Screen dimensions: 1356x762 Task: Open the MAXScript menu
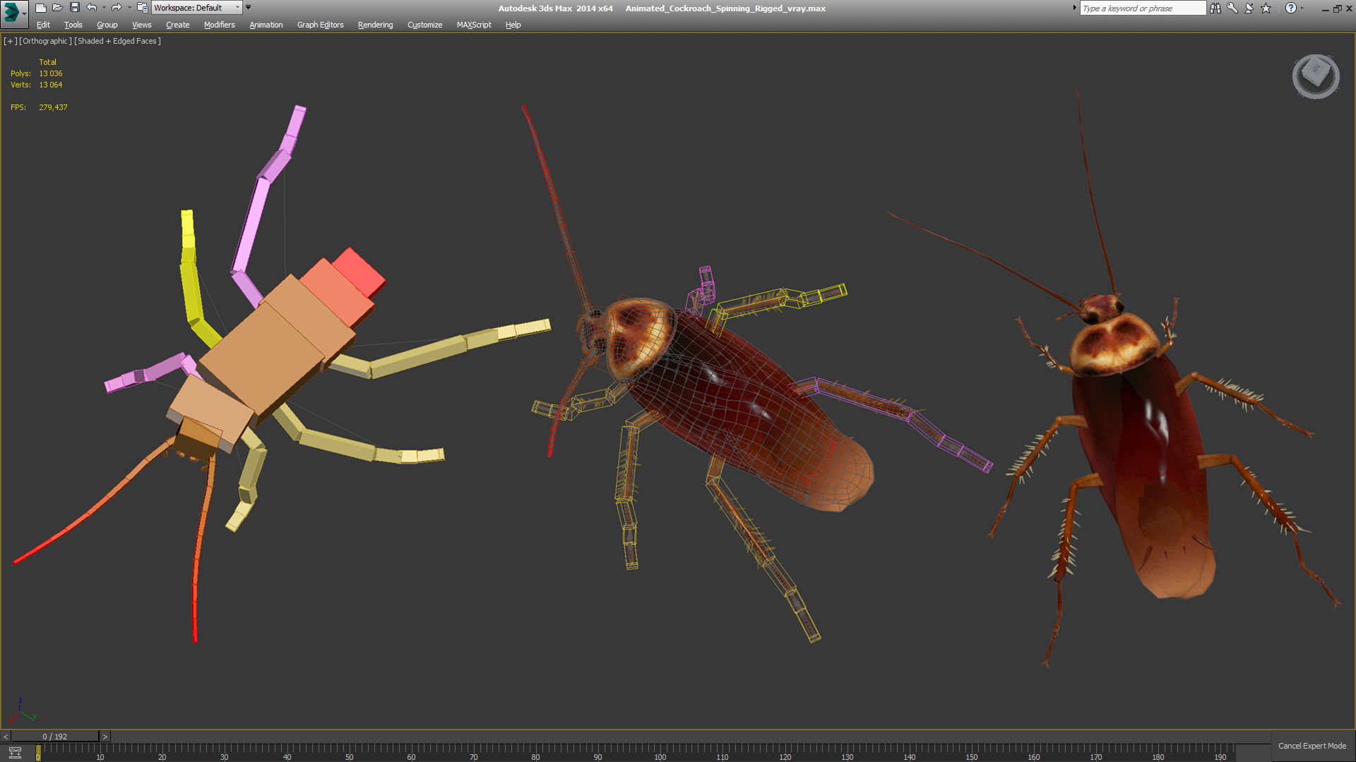474,25
